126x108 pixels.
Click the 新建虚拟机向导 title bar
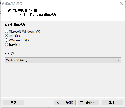[x=58, y=3]
